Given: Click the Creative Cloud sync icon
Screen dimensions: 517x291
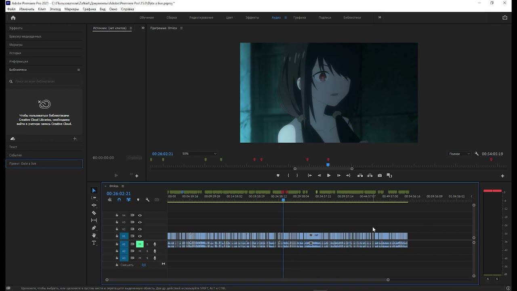Looking at the screenshot, I should click(13, 139).
